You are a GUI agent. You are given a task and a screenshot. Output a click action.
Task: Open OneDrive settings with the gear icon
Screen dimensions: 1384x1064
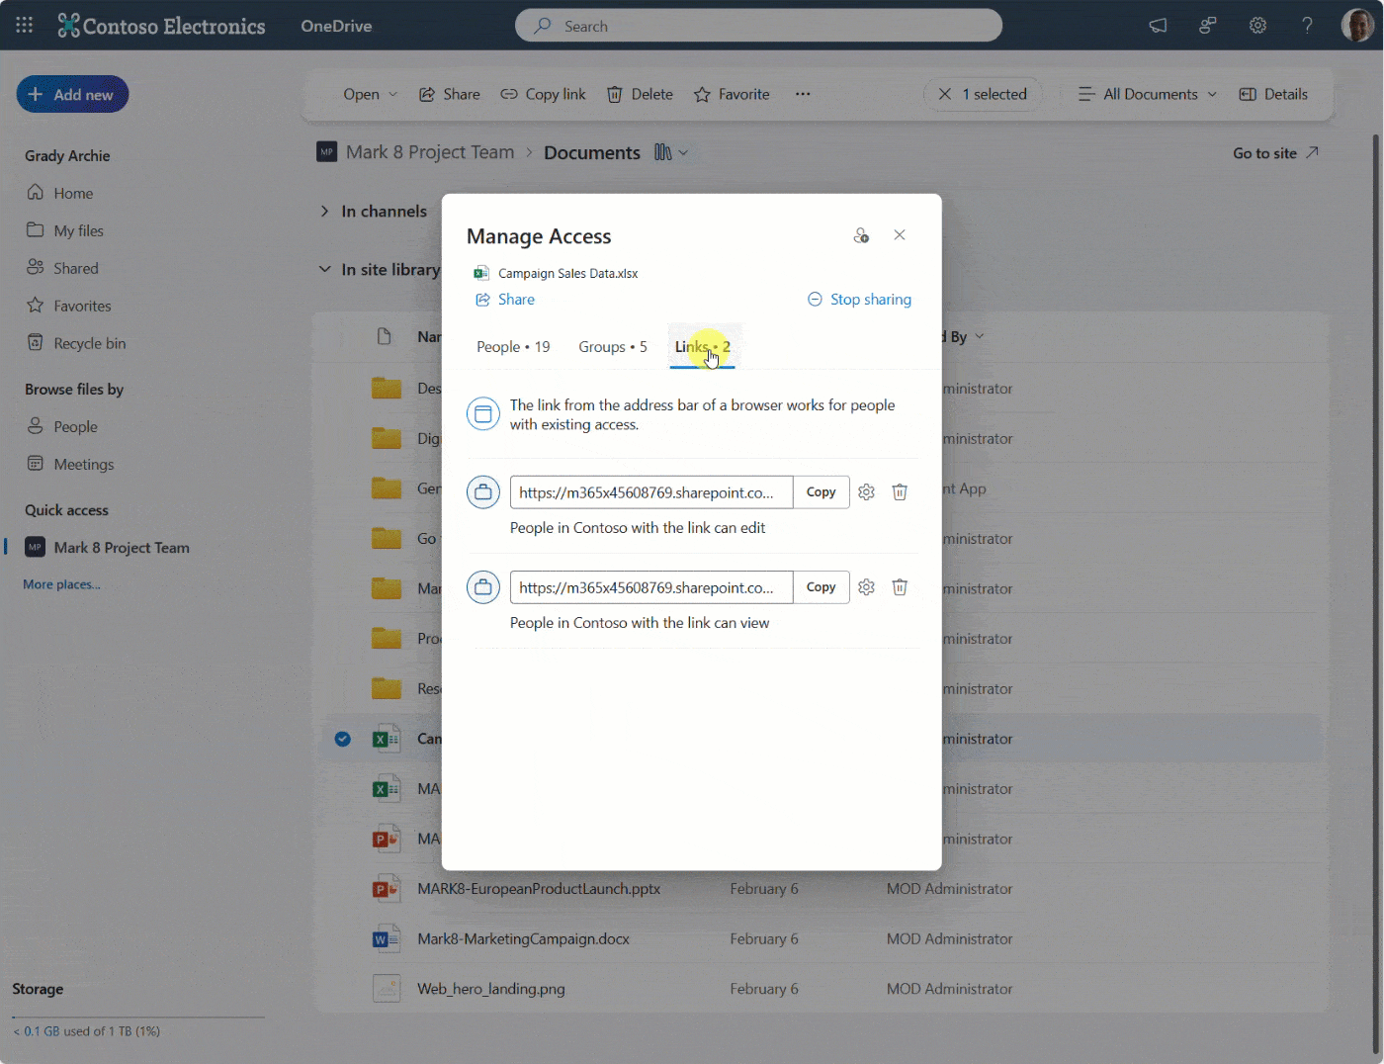[x=1257, y=25]
